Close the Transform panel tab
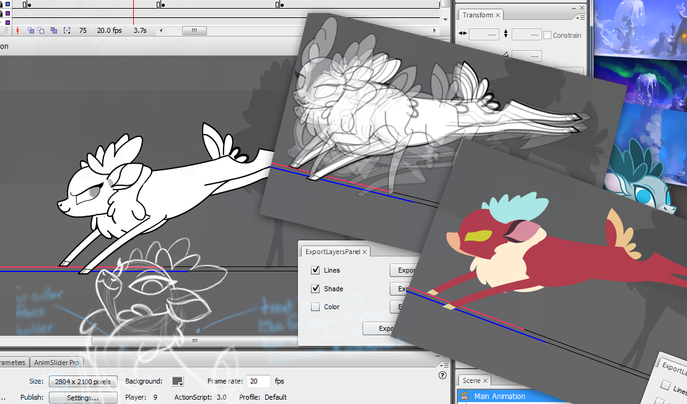 [x=497, y=15]
